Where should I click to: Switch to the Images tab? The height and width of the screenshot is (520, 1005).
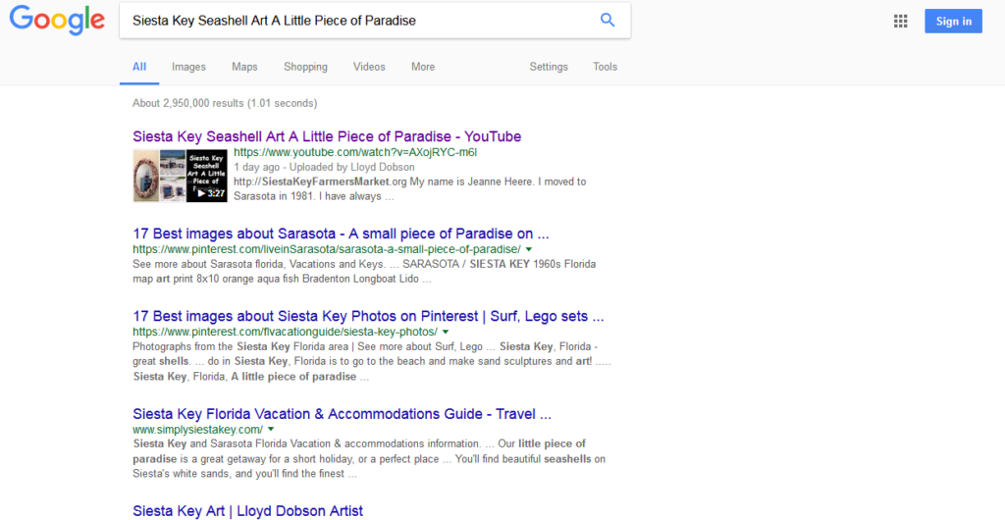click(x=188, y=67)
